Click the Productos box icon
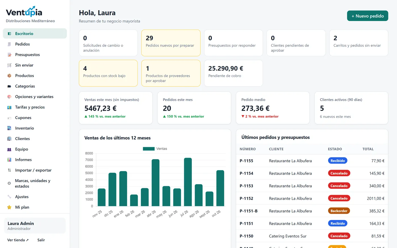 pos(9,75)
